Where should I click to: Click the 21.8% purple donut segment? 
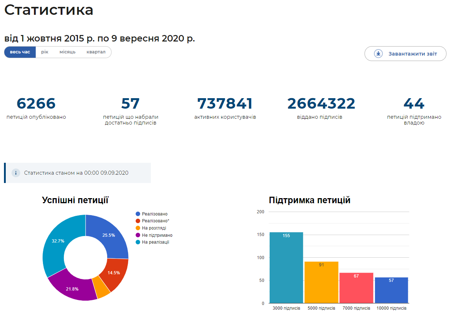pyautogui.click(x=72, y=288)
